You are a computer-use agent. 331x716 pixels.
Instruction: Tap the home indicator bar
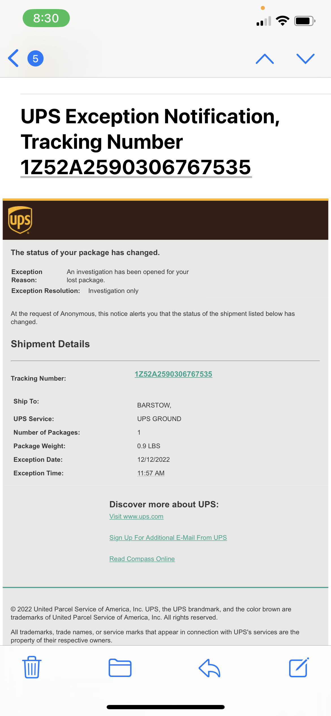pyautogui.click(x=165, y=707)
